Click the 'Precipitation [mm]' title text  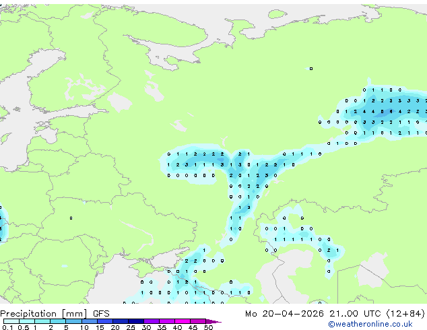pos(44,314)
